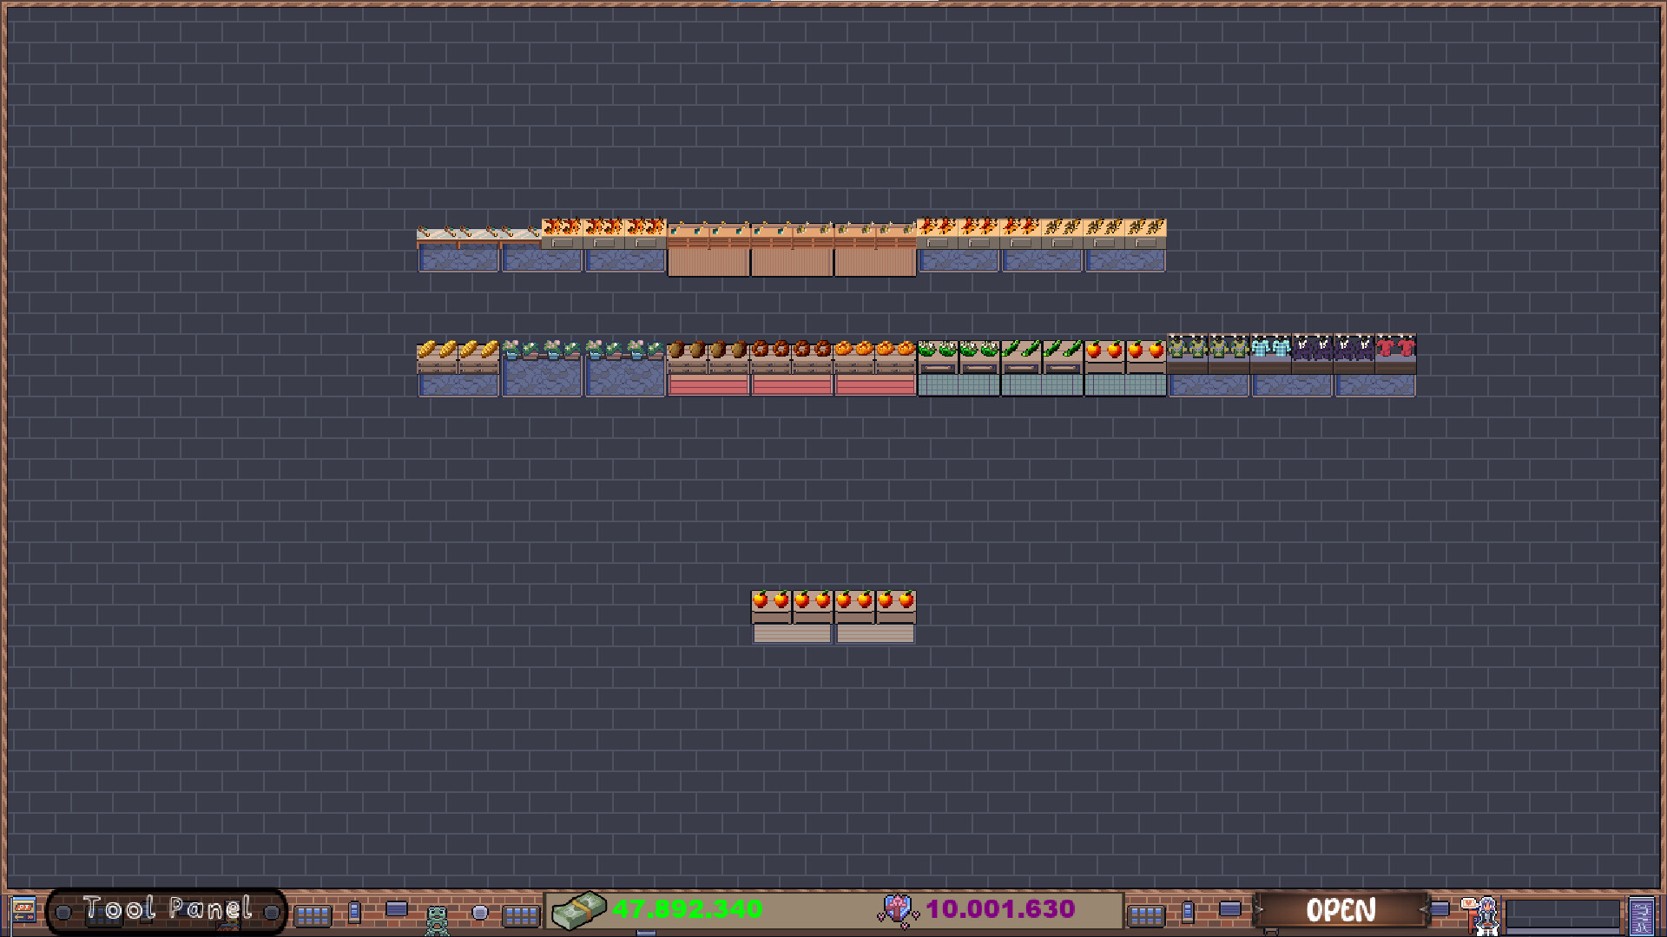Click the signpost icon in the bottom-left corner

click(x=23, y=909)
